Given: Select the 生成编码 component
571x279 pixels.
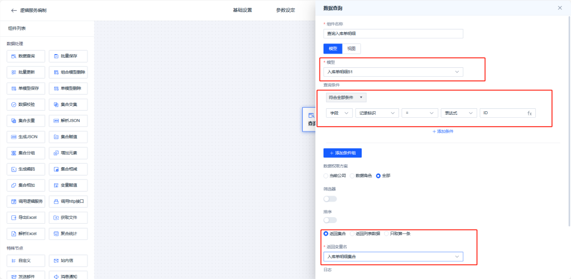Looking at the screenshot, I should point(26,169).
